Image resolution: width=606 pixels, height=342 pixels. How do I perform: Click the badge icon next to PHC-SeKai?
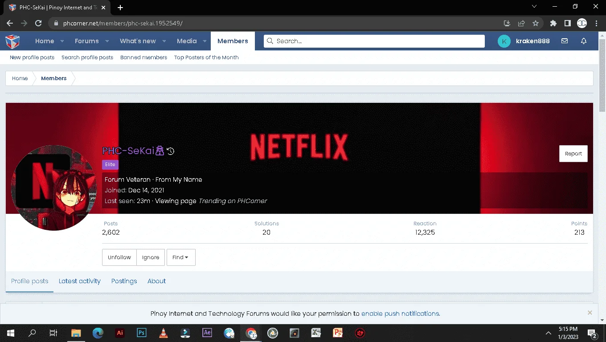coord(160,151)
